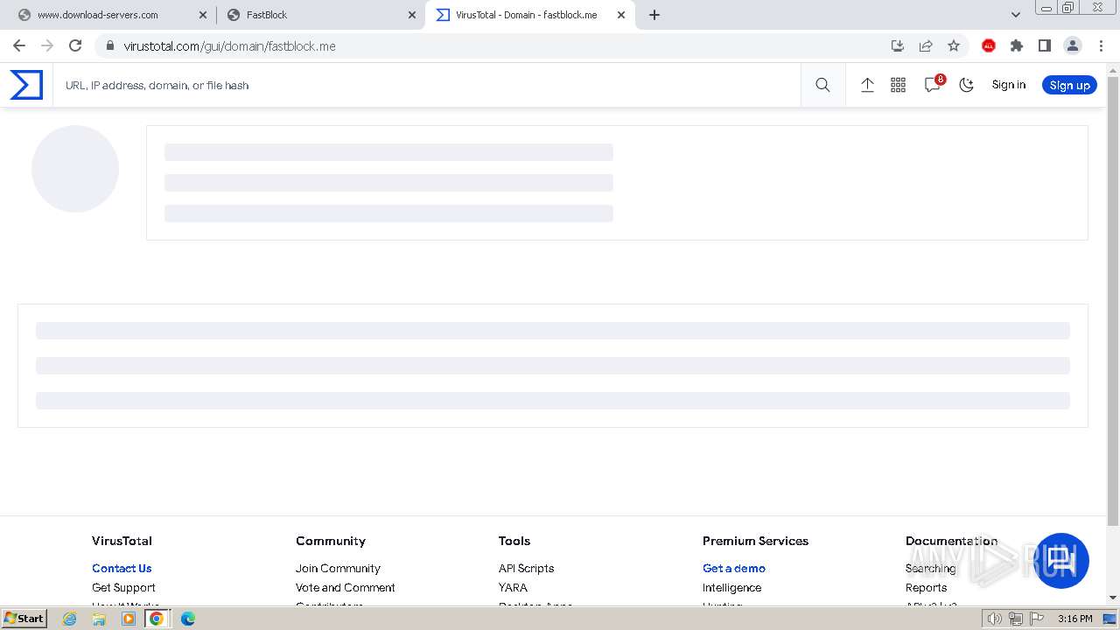Screen dimensions: 1120x630
Task: Open the API Scripts link
Action: click(x=526, y=568)
